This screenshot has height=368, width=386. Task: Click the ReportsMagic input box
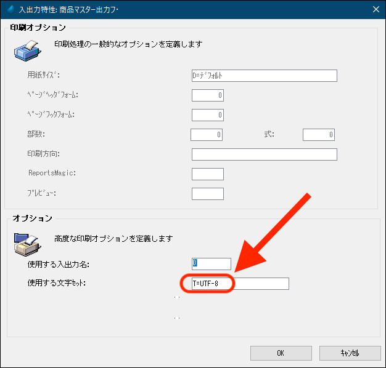pyautogui.click(x=207, y=174)
